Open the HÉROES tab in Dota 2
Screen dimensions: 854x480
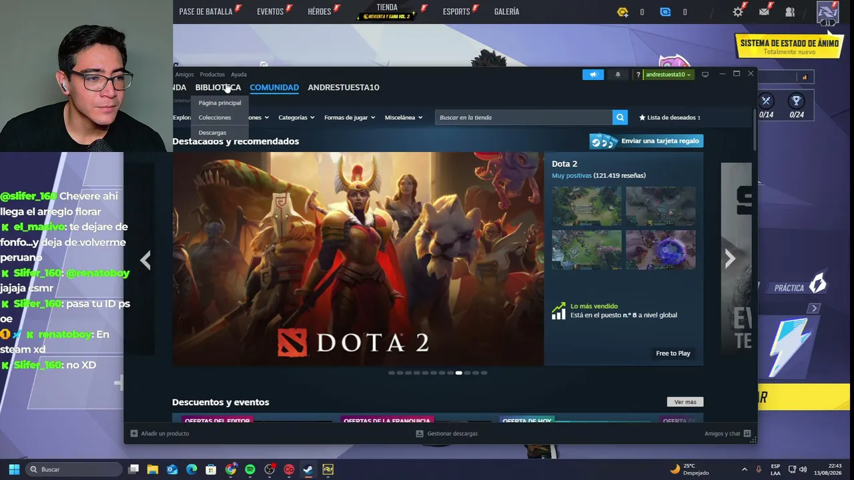tap(320, 11)
